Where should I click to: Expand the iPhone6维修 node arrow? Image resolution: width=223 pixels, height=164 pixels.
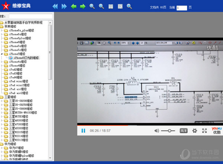[2, 42]
